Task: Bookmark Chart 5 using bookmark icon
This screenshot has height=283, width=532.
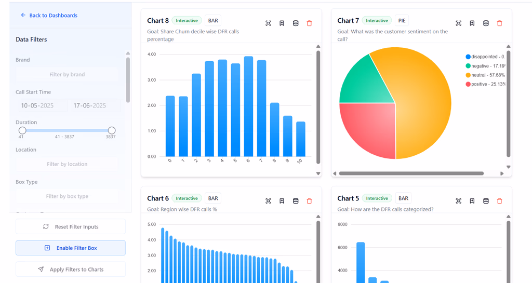Action: click(472, 201)
